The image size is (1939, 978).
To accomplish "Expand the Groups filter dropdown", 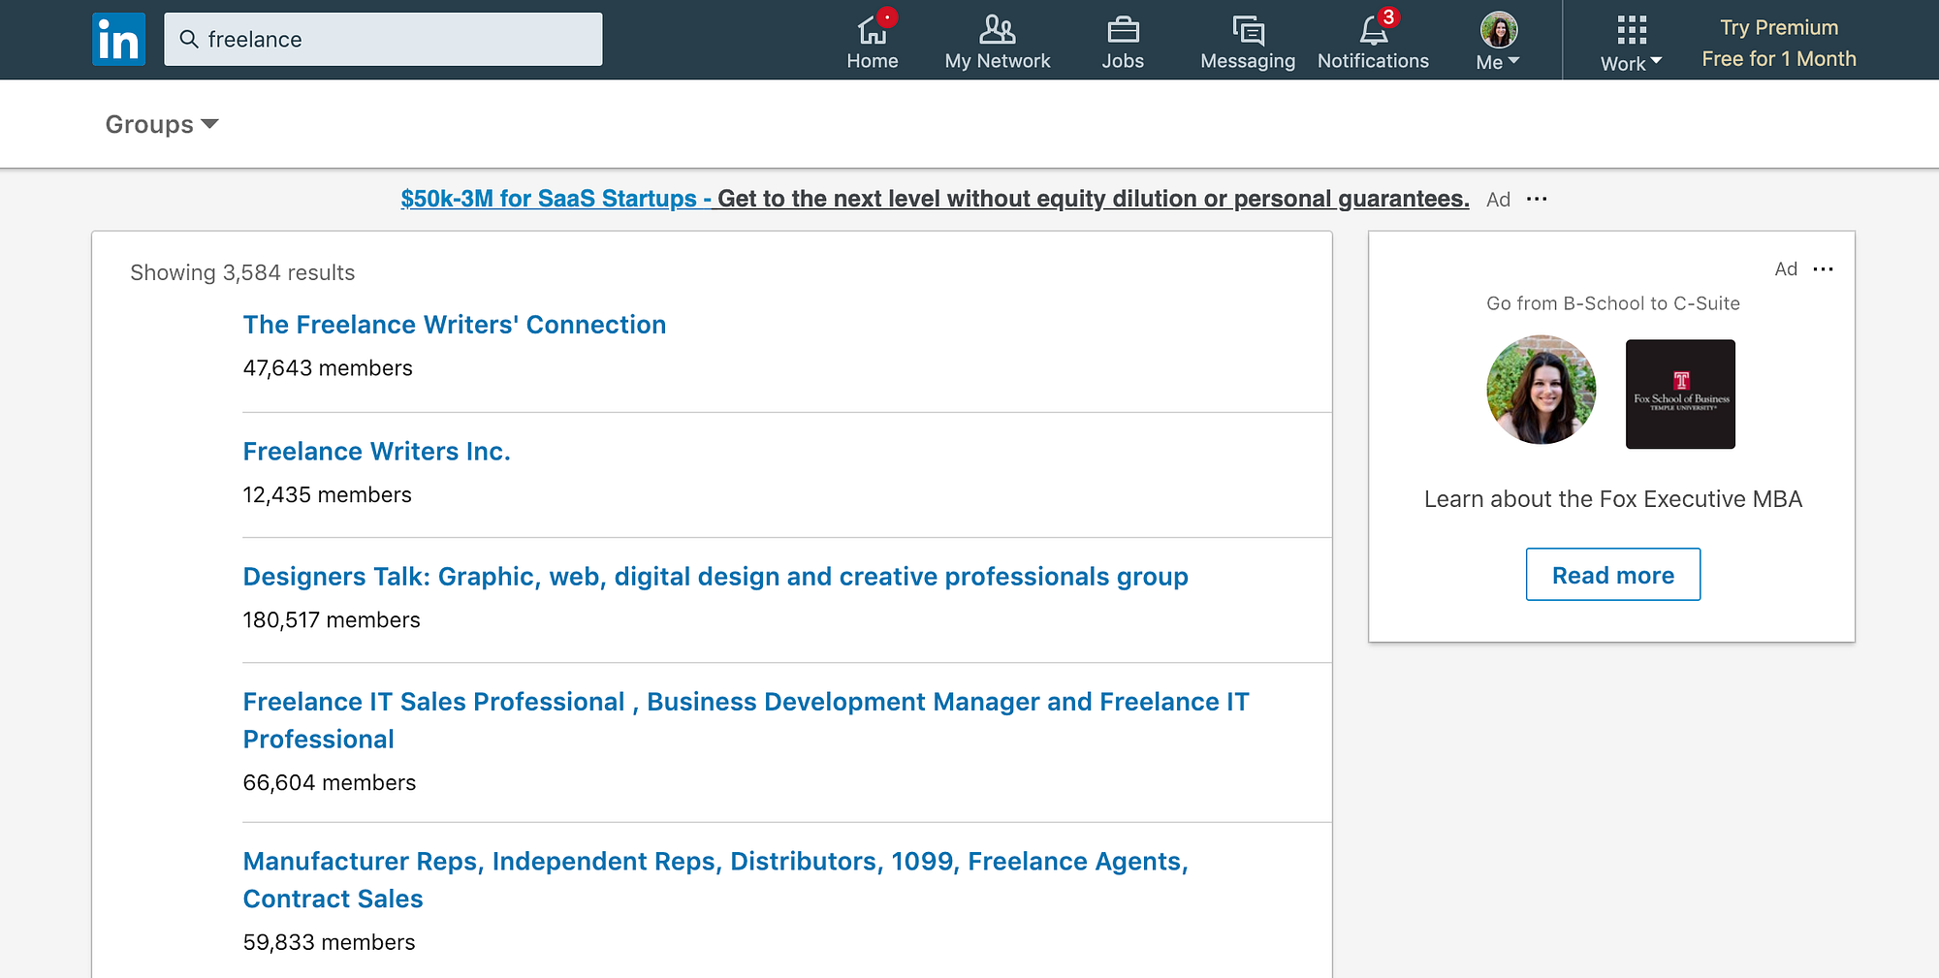I will 161,124.
